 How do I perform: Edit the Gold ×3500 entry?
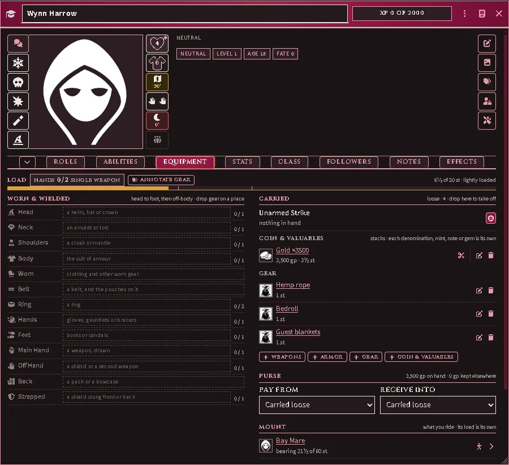(479, 255)
